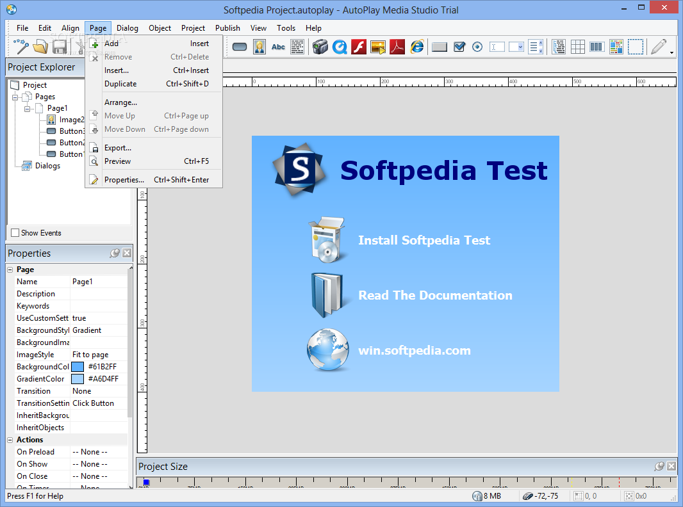Screen dimensions: 683x507
Task: Click the Save floppy disk icon
Action: [60, 47]
